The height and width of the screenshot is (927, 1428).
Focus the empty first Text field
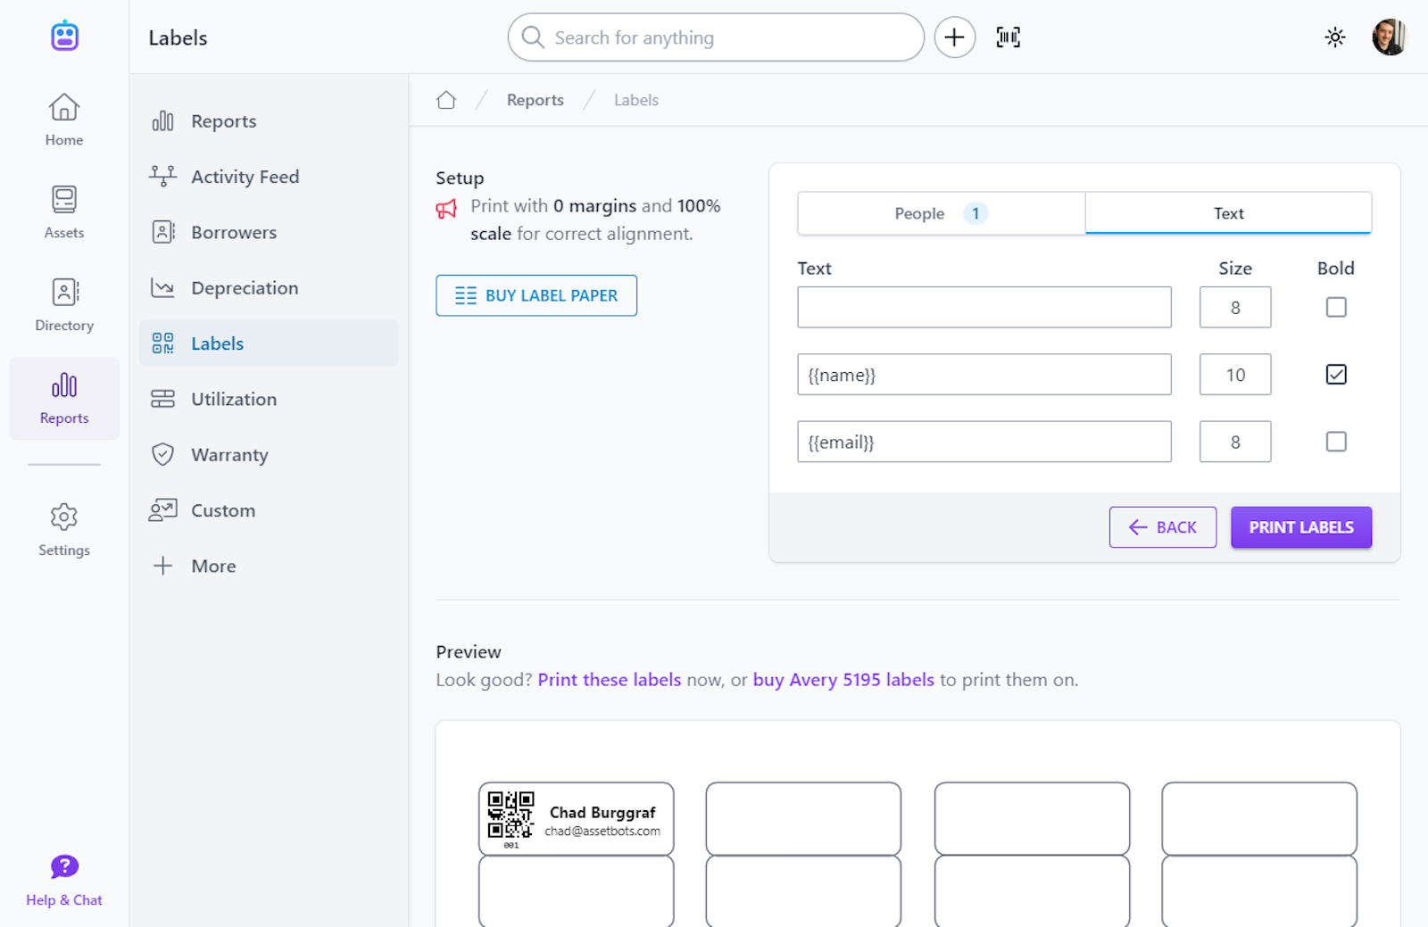(984, 307)
